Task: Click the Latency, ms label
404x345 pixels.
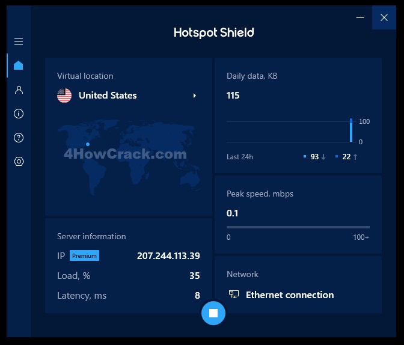Action: point(82,296)
